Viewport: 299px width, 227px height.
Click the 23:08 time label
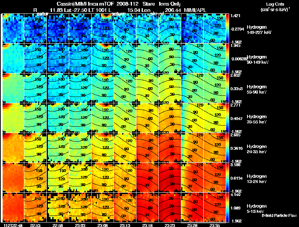click(x=102, y=225)
